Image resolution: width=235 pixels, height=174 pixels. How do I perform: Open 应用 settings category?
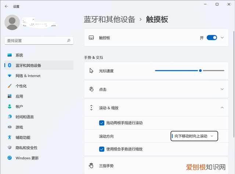39,96
